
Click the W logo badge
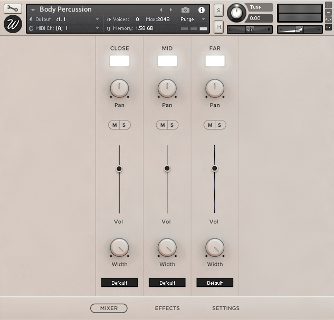[x=13, y=24]
